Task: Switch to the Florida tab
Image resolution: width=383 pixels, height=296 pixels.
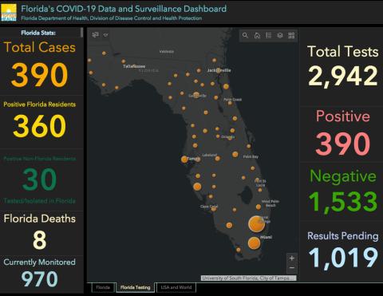Action: point(103,287)
